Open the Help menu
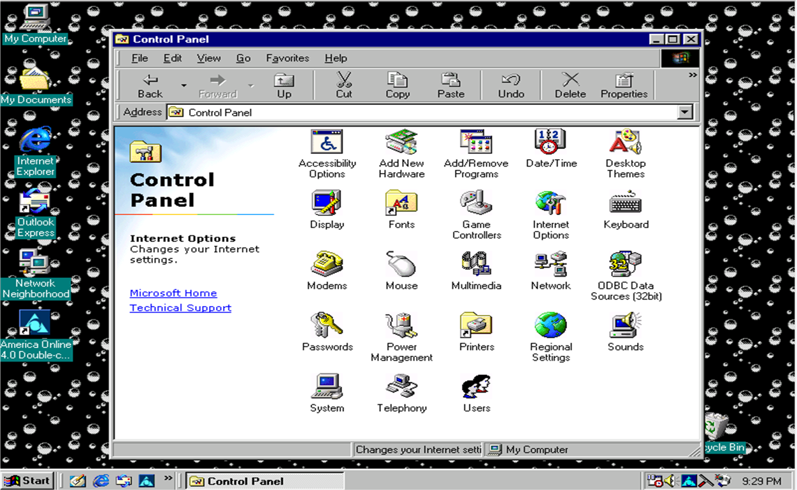The height and width of the screenshot is (490, 797). point(336,58)
